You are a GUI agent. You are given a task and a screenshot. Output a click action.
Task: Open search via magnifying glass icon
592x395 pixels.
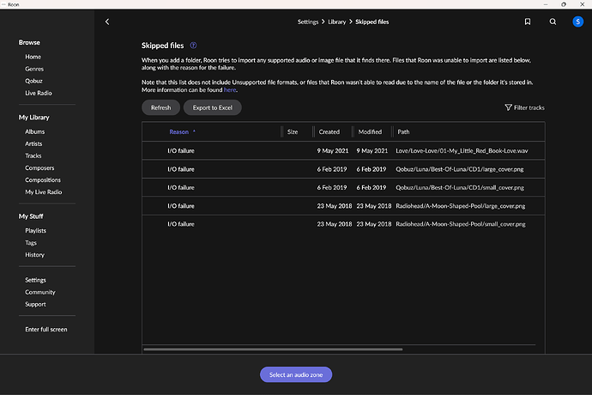tap(553, 21)
